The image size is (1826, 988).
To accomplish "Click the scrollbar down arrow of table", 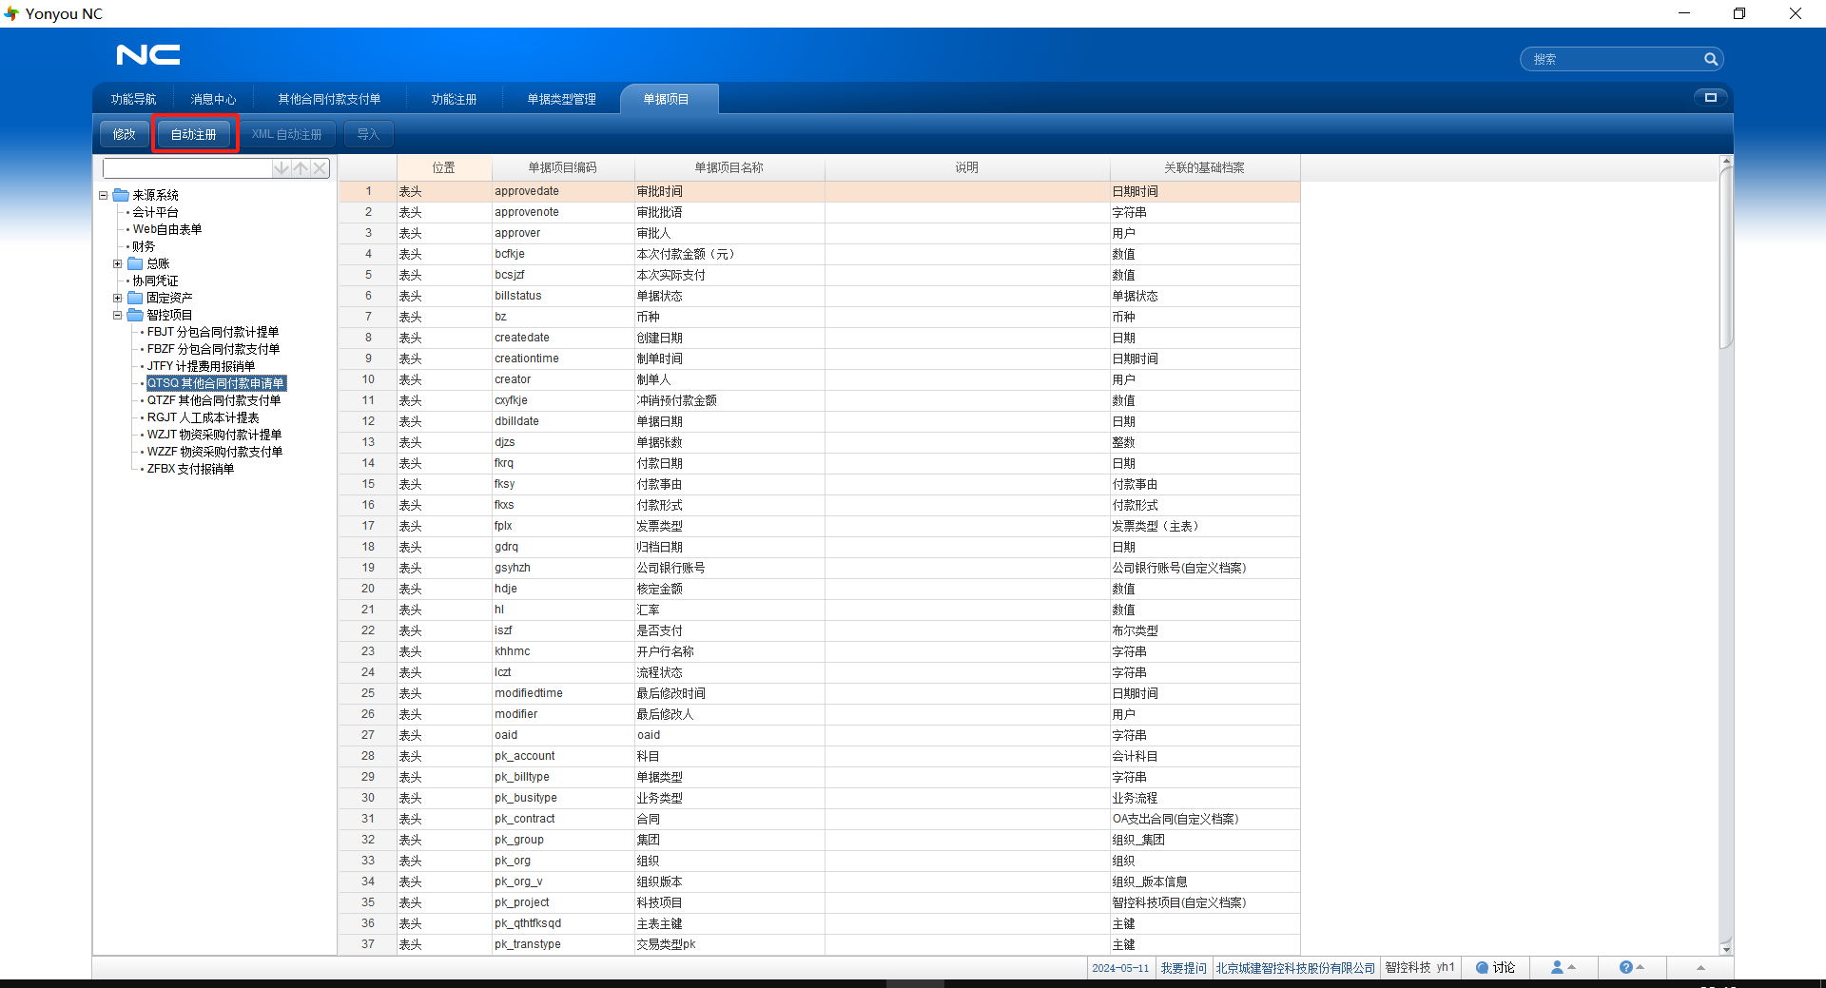I will [1726, 948].
